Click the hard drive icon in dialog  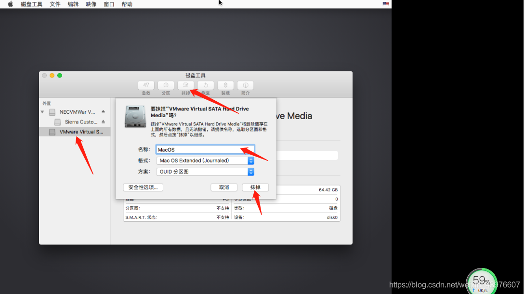pyautogui.click(x=135, y=117)
